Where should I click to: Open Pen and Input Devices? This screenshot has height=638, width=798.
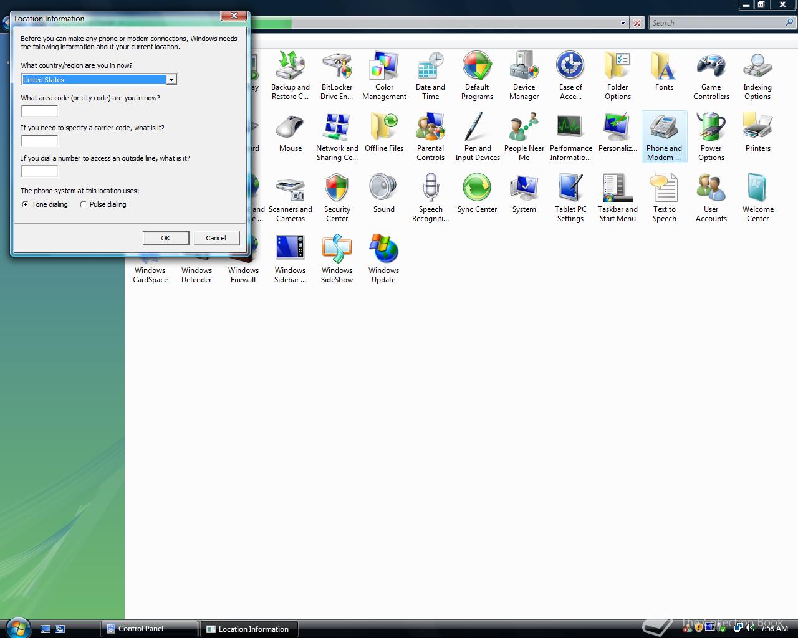tap(478, 137)
